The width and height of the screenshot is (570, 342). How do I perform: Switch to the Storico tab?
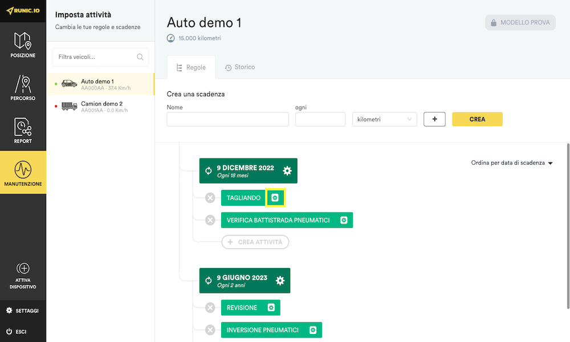coord(240,67)
